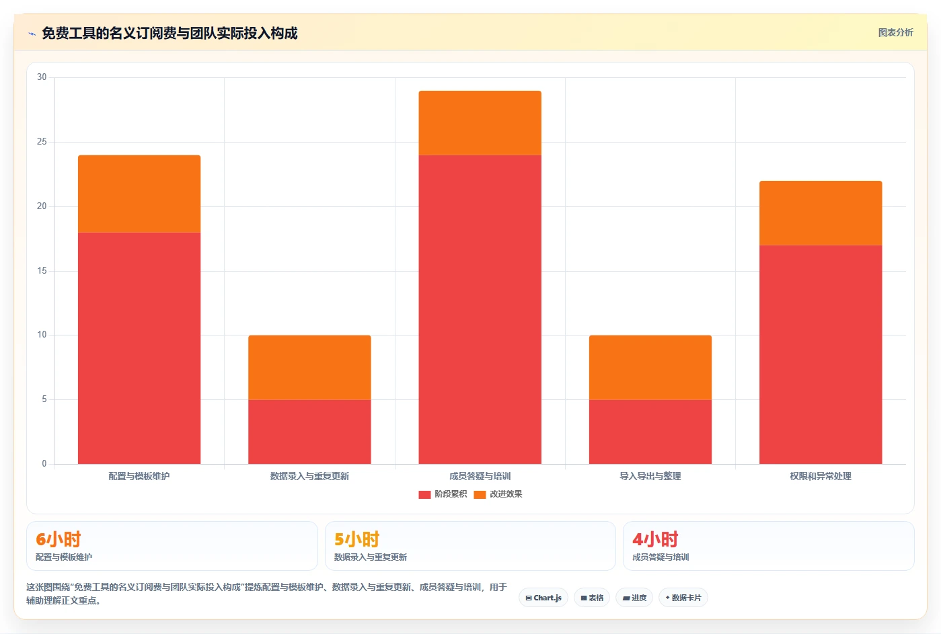Viewport: 941px width, 634px height.
Task: Select the red segment of 导入导出与整理 bar
Action: pyautogui.click(x=650, y=432)
